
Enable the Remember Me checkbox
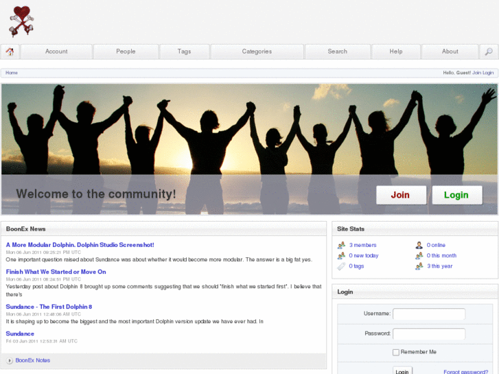pyautogui.click(x=396, y=352)
